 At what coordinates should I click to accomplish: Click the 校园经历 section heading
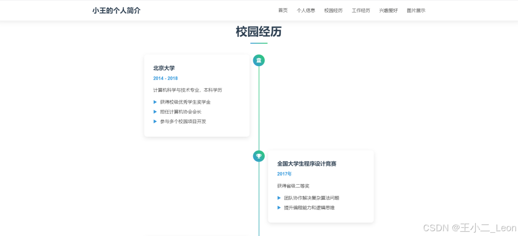259,32
